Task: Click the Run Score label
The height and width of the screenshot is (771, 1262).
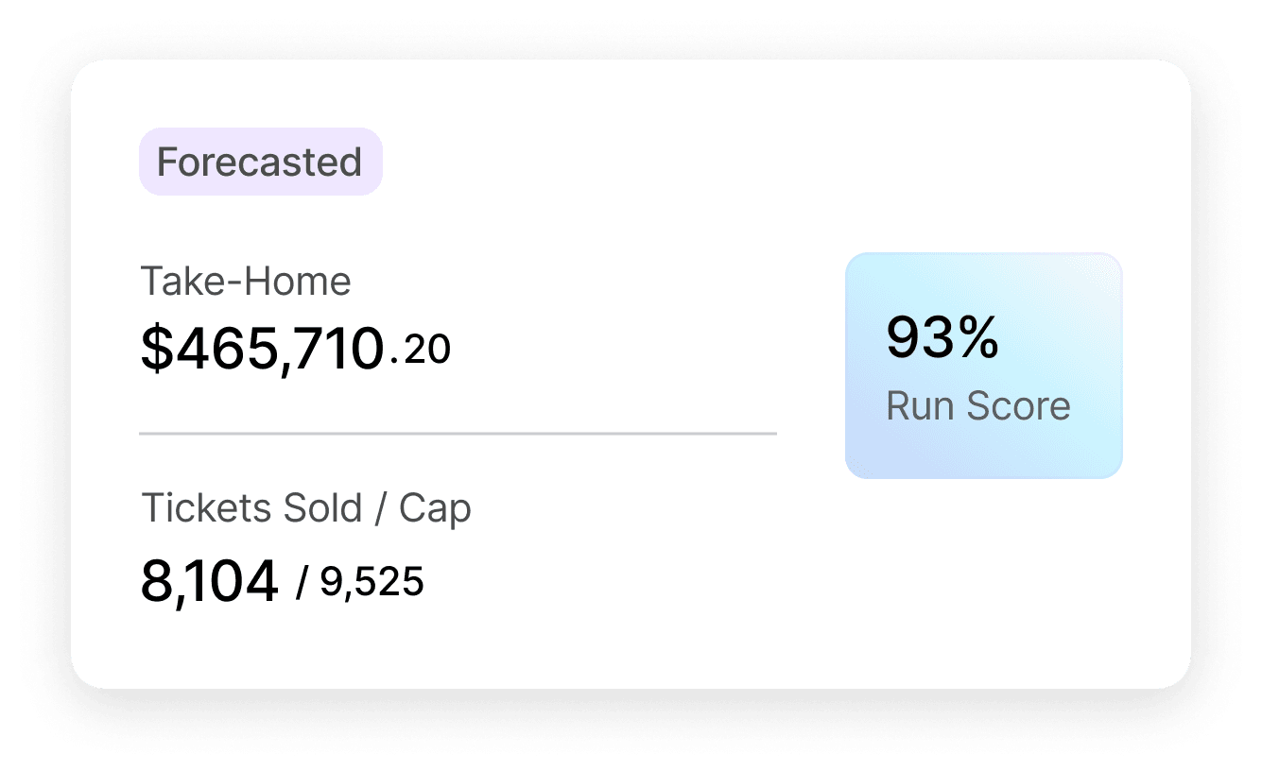Action: 978,406
